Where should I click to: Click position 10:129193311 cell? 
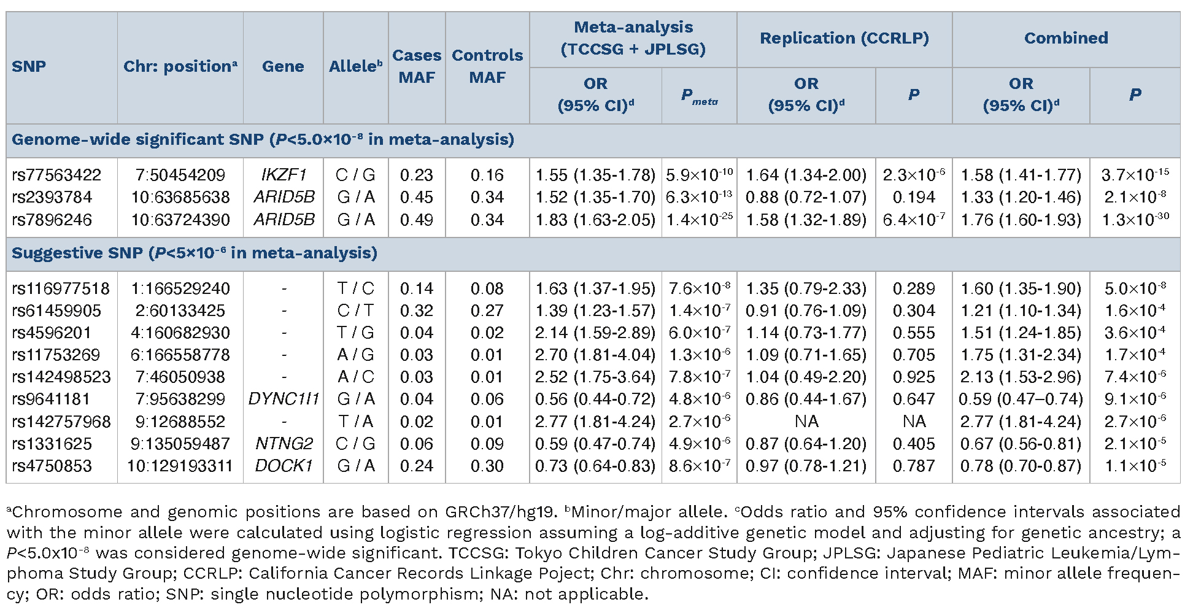[180, 466]
